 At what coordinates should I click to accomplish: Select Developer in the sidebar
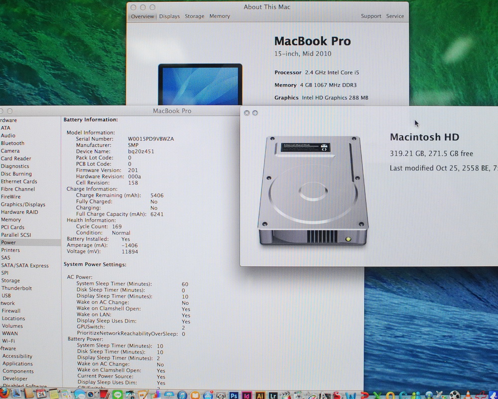(15, 379)
